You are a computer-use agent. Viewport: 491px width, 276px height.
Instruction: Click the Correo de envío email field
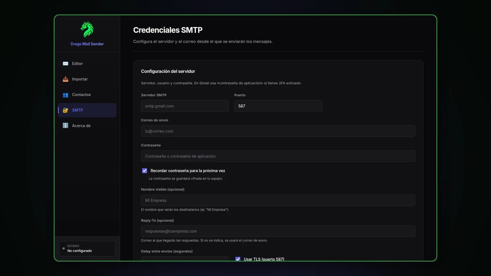tap(278, 131)
